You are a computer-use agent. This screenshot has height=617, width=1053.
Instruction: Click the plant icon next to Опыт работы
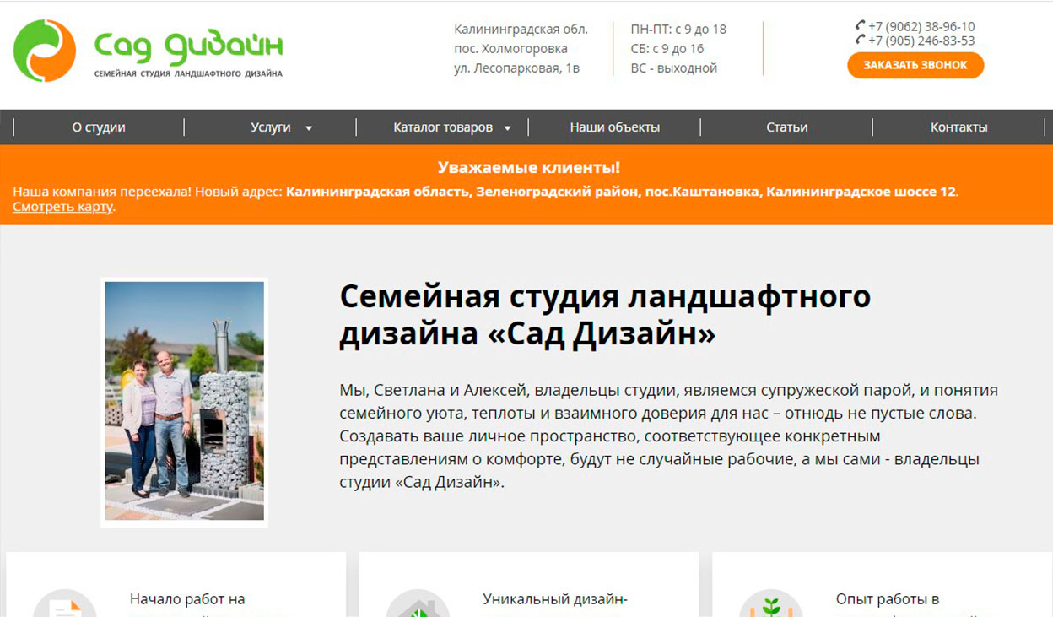(x=771, y=603)
